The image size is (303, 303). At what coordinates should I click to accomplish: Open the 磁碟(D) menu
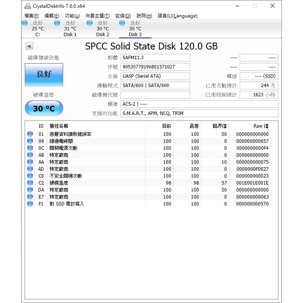click(x=123, y=16)
